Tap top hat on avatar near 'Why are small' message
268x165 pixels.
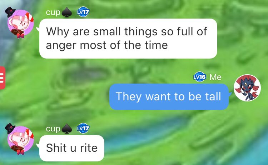pyautogui.click(x=10, y=12)
